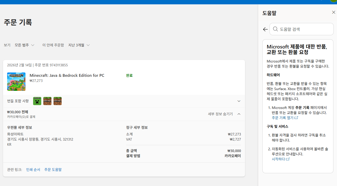Viewport: 337px width, 186px height.
Task: Click the Microsoft 제품에 대한 반품 help article heading
Action: coord(297,49)
